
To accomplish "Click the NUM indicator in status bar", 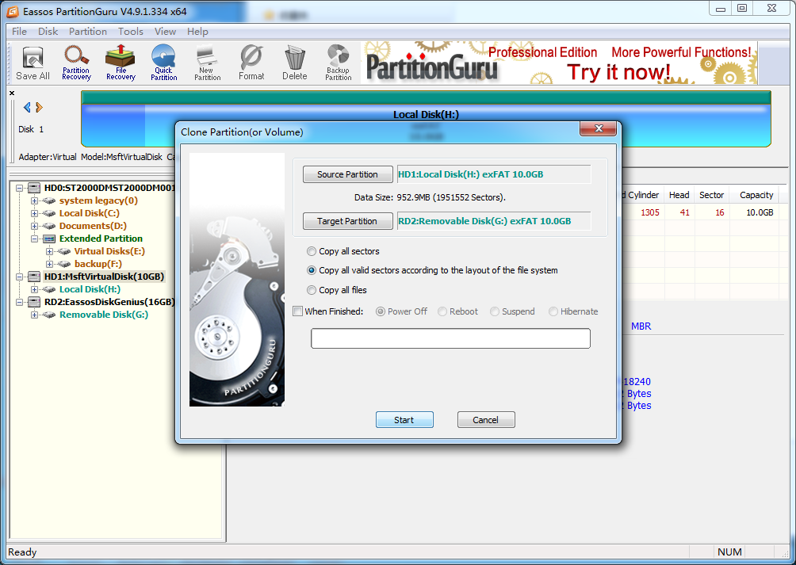I will (x=729, y=552).
